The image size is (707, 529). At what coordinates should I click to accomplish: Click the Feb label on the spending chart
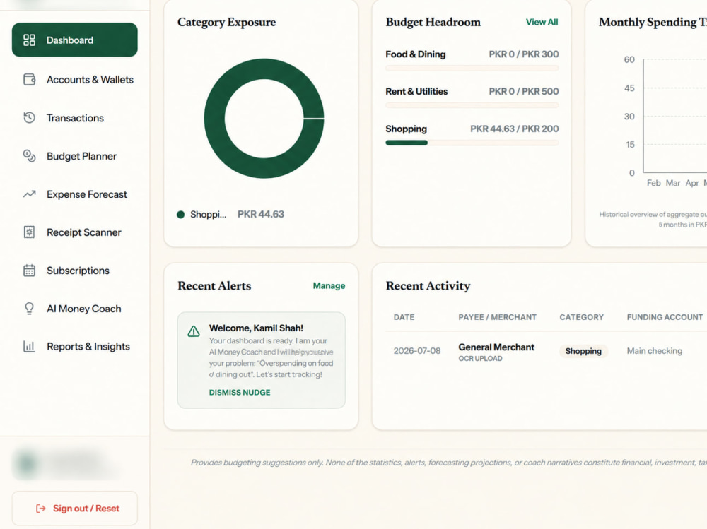point(653,183)
